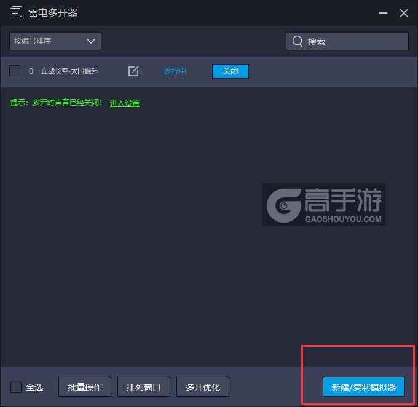
Task: Click the 多开优化 button
Action: (x=203, y=387)
